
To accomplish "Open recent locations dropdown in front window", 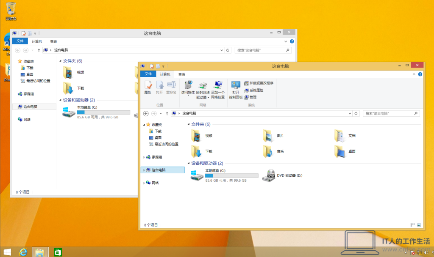I will pyautogui.click(x=161, y=113).
